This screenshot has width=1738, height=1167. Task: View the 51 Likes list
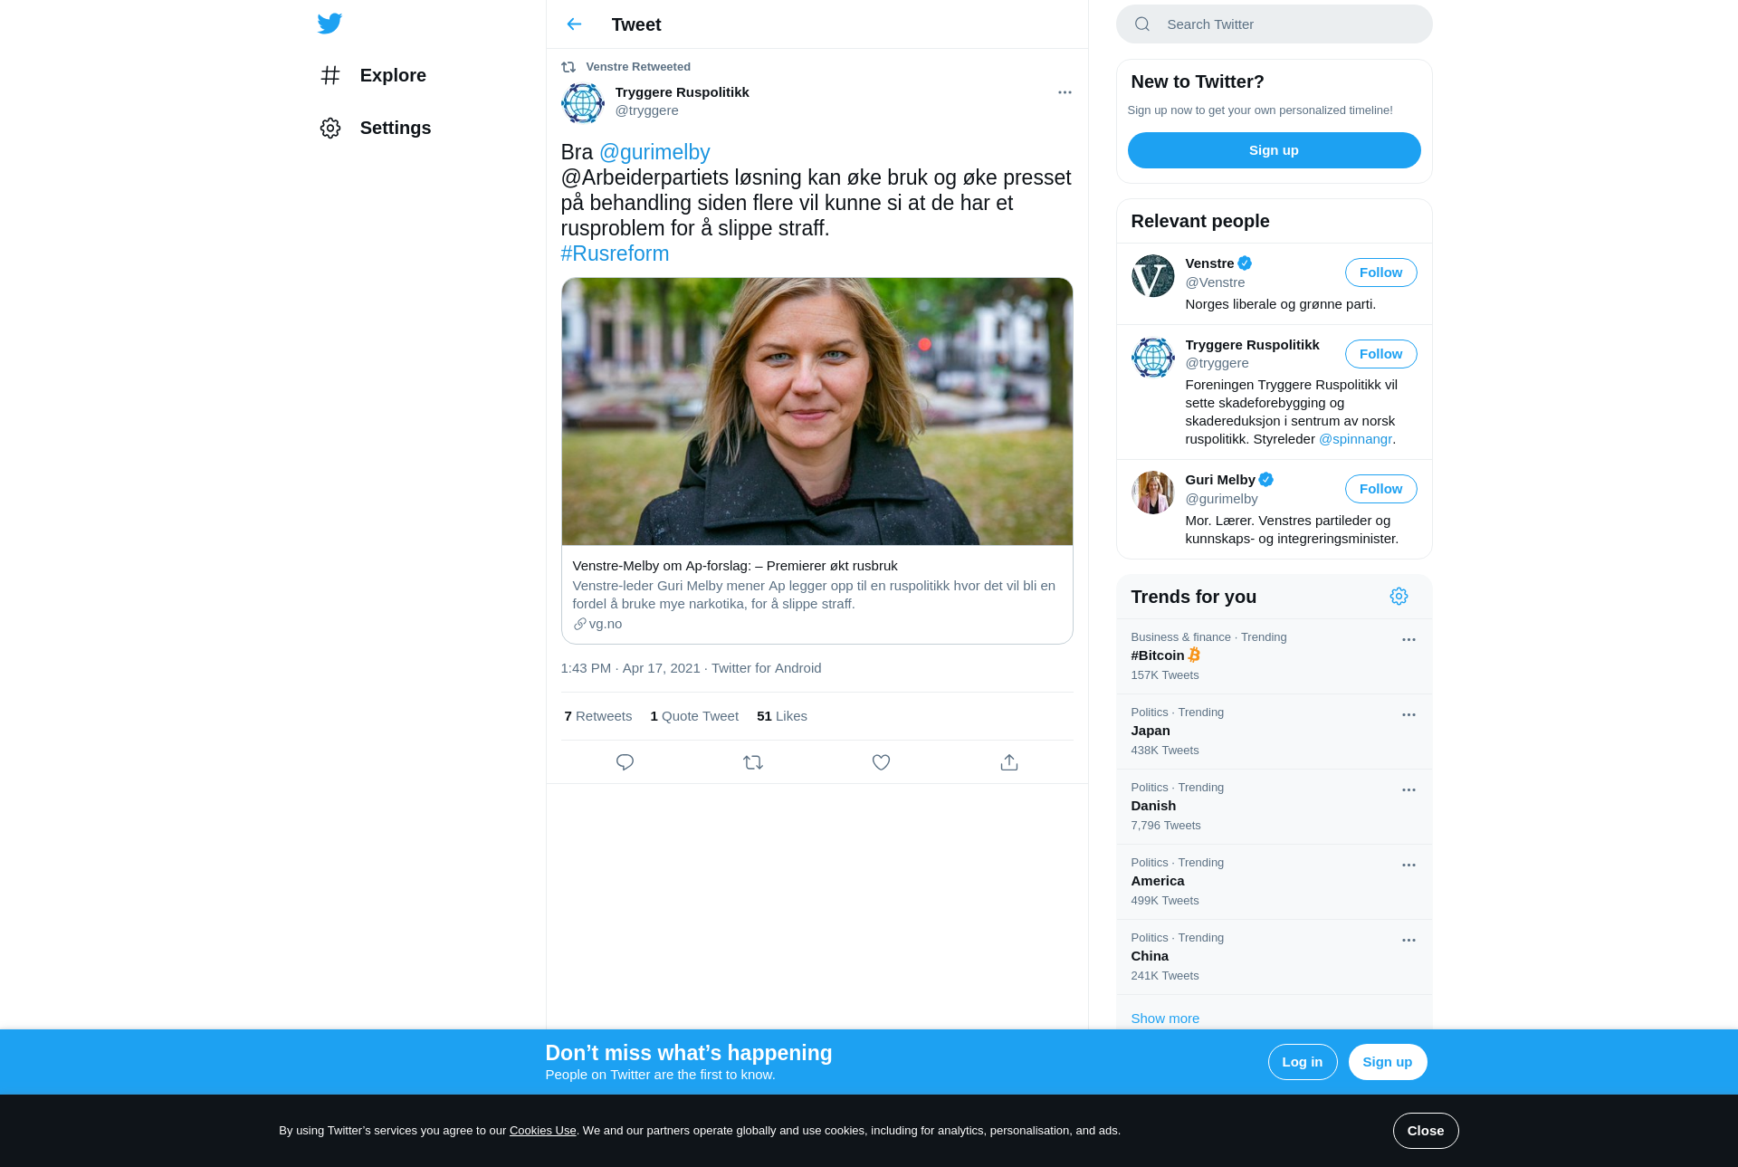click(x=782, y=716)
